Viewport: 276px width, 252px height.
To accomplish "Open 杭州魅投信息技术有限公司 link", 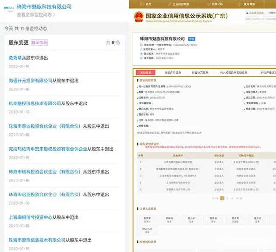I will (35, 103).
